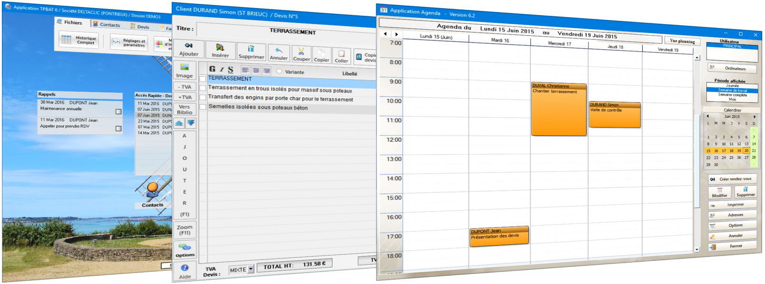Select PRINCIPAL in Utilisateur list

[x=732, y=46]
